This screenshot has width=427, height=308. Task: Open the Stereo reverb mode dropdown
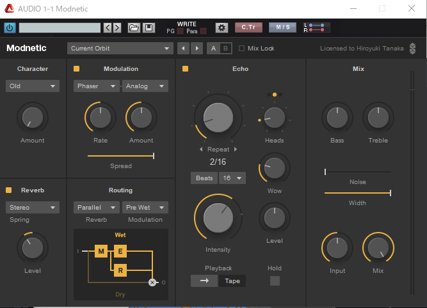pyautogui.click(x=33, y=208)
